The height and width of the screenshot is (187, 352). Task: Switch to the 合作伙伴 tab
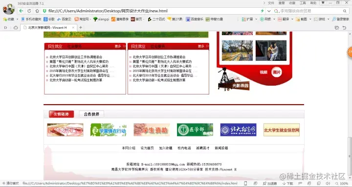[x=91, y=114]
